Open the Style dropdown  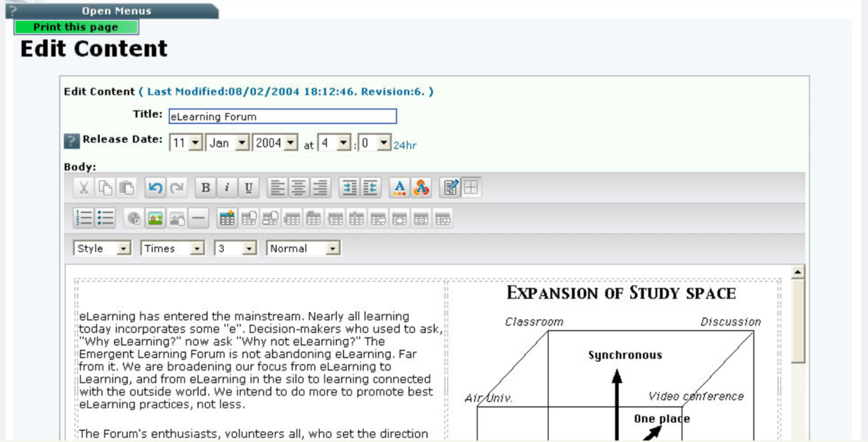102,248
